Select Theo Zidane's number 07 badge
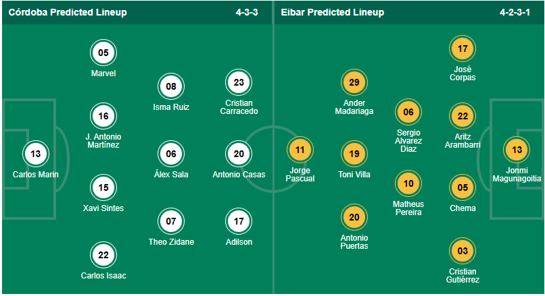This screenshot has width=545, height=296. [x=171, y=221]
